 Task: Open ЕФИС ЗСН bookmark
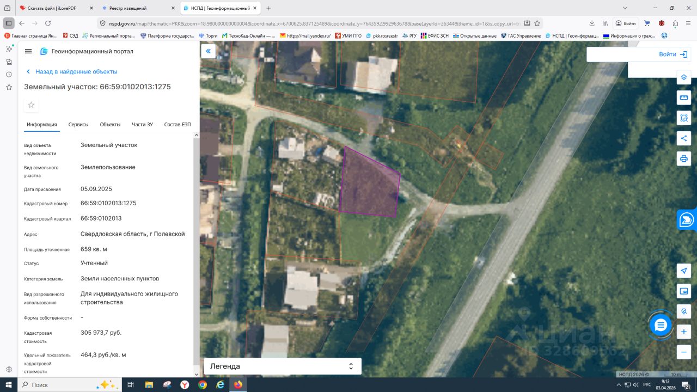point(435,36)
